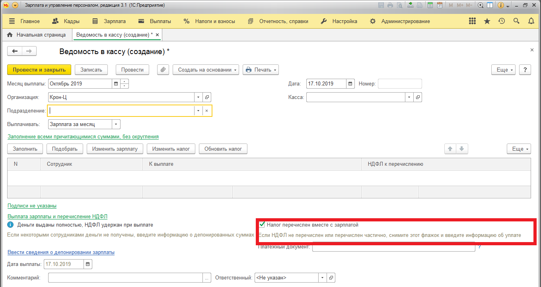
Task: Click the back arrow navigation button
Action: [15, 51]
